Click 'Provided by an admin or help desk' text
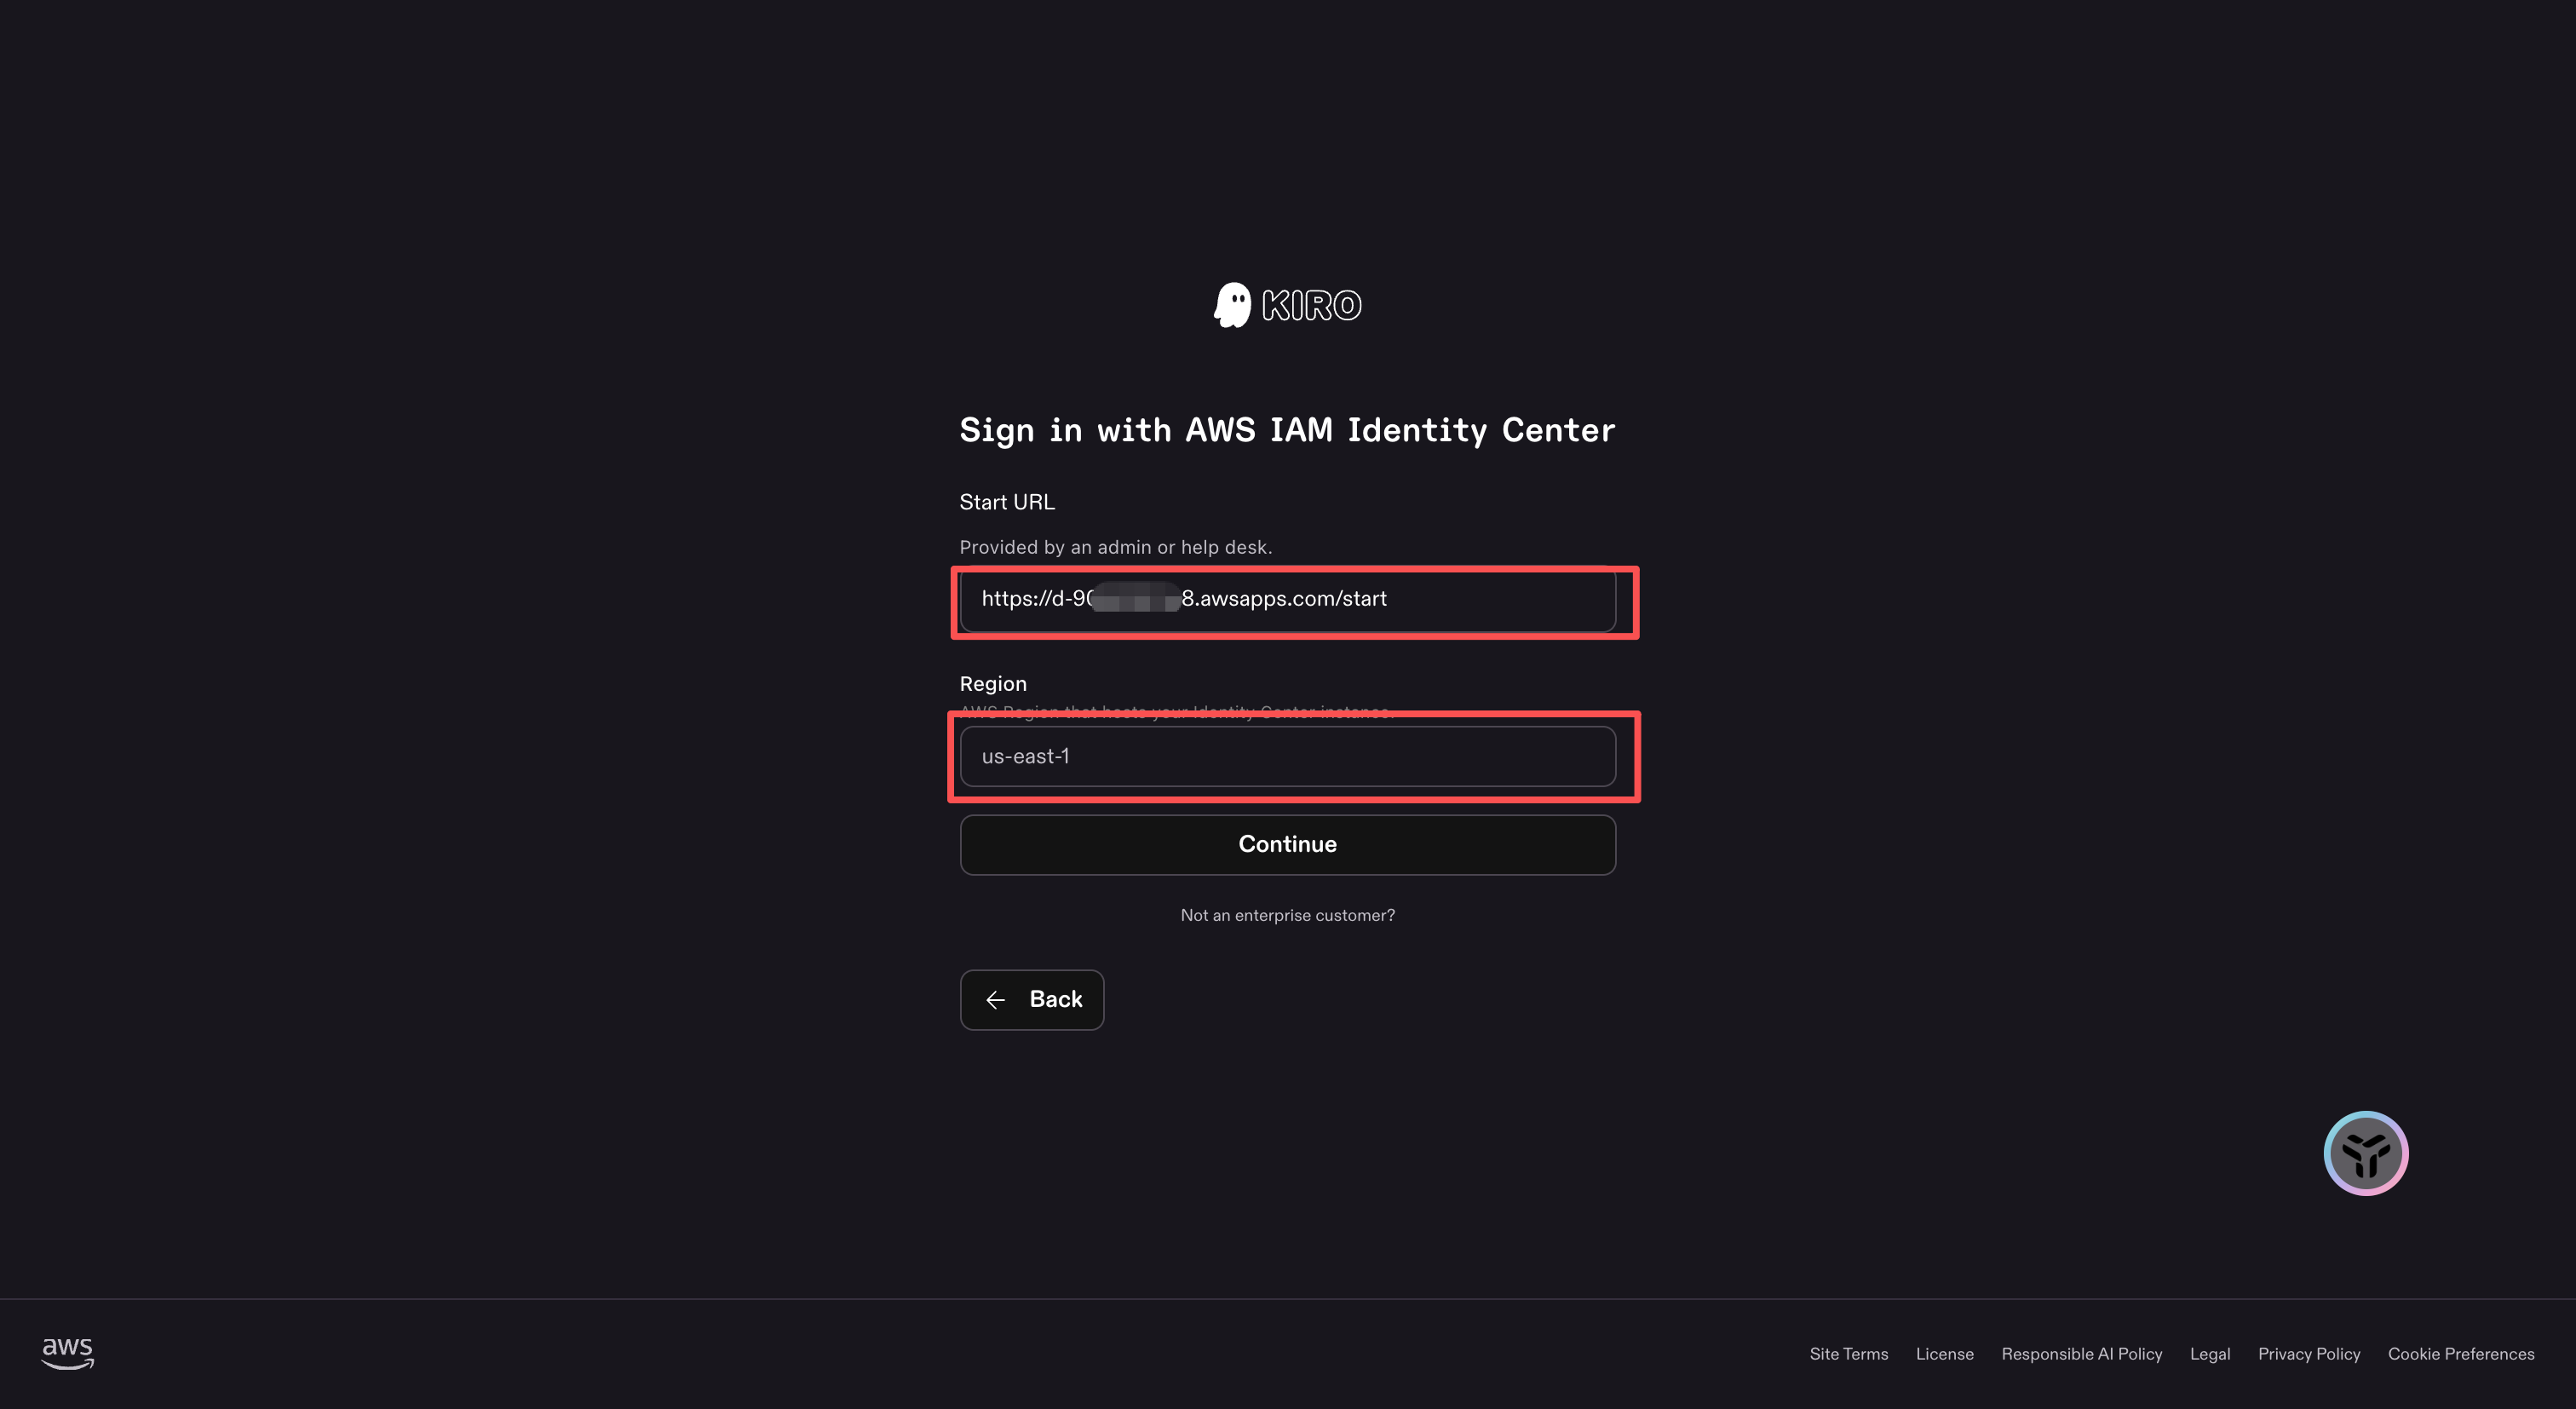 coord(1115,547)
